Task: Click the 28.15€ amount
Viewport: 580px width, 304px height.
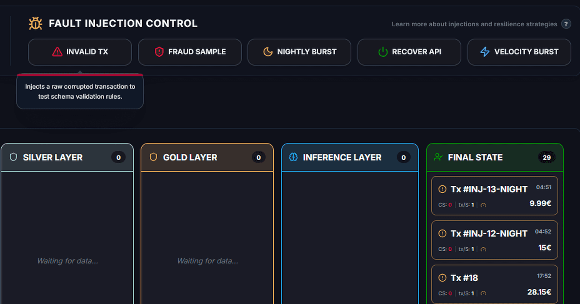Action: (x=539, y=292)
